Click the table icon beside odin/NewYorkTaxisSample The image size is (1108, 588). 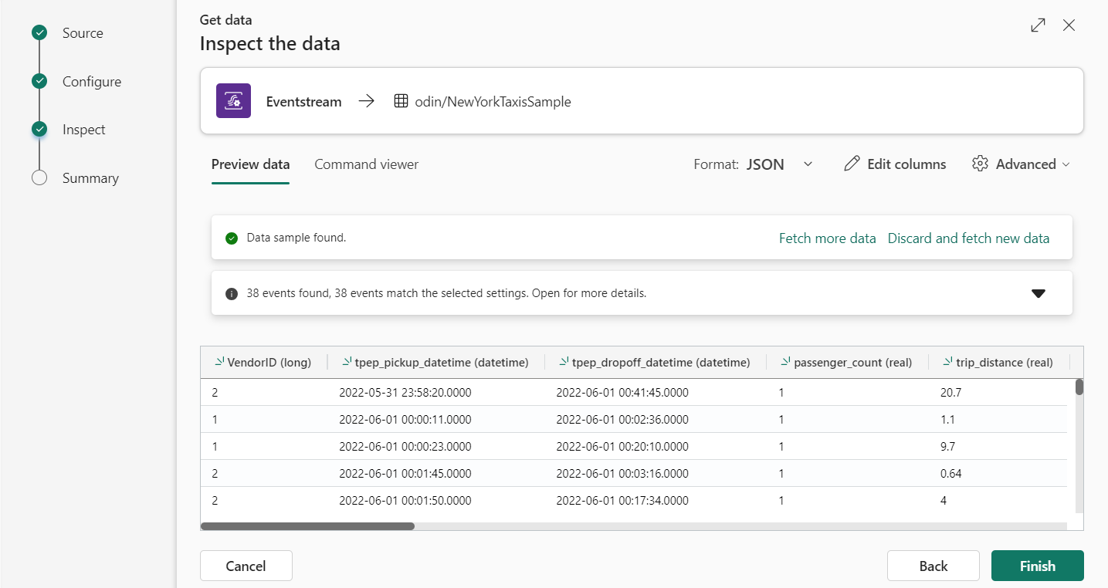[x=401, y=101]
